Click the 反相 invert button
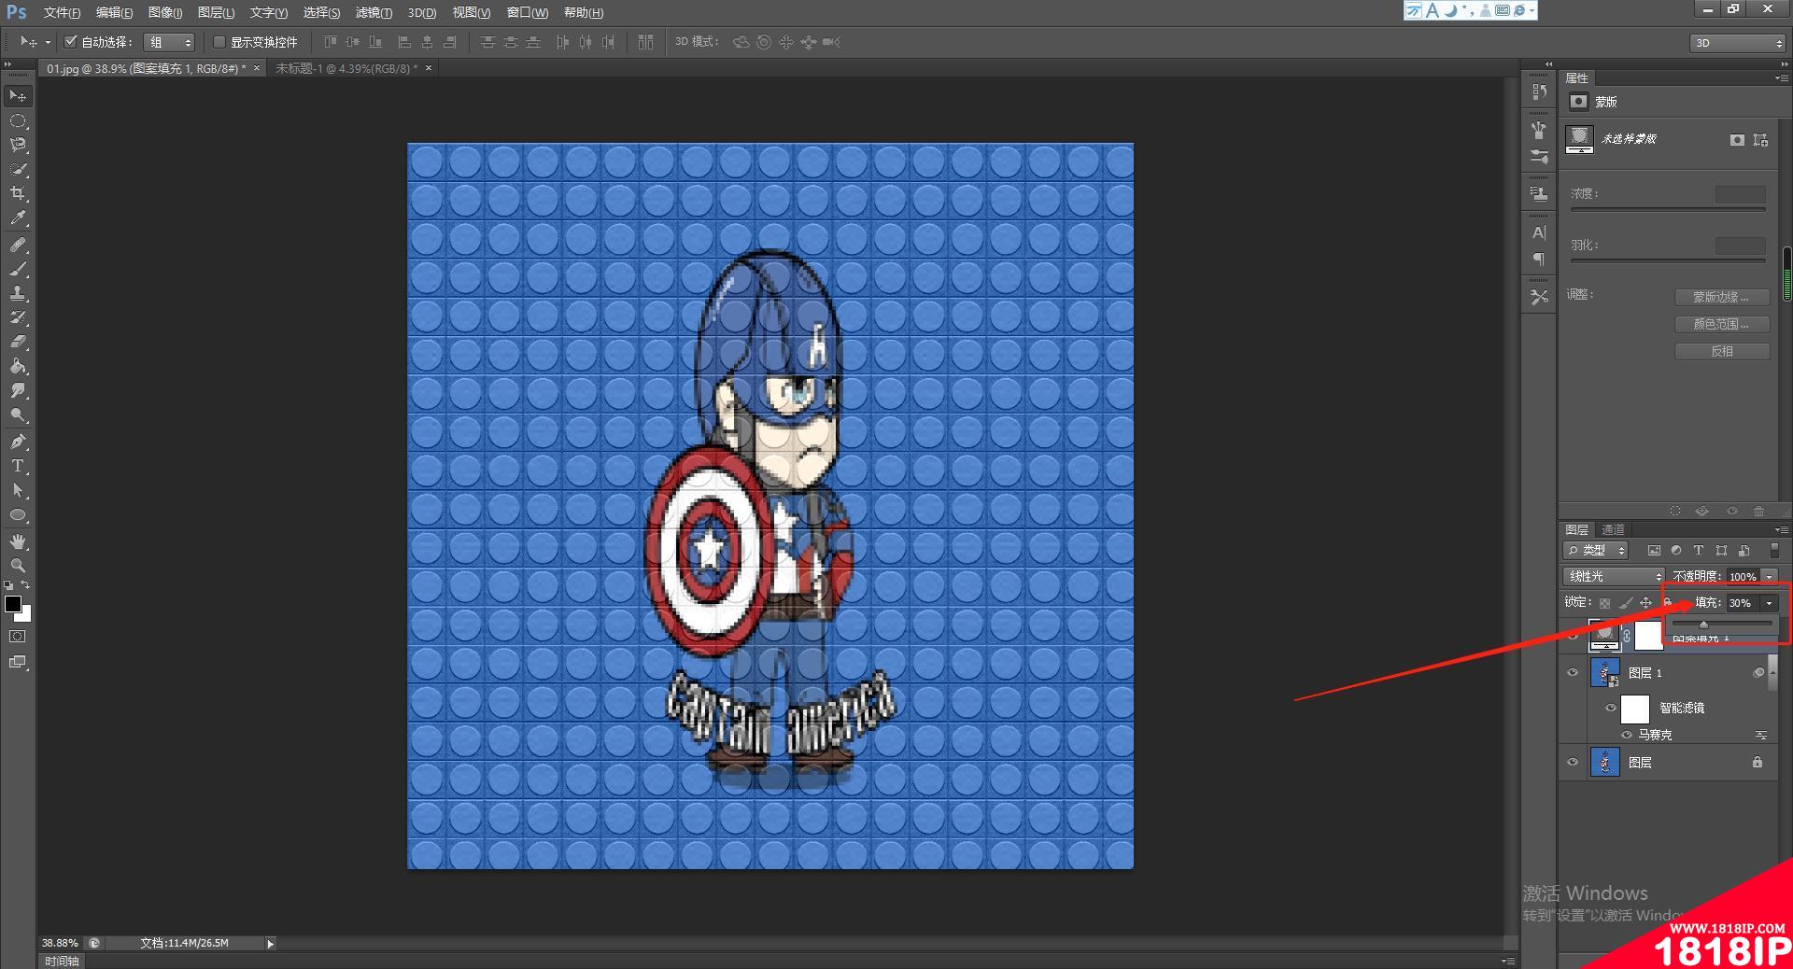 [1722, 351]
